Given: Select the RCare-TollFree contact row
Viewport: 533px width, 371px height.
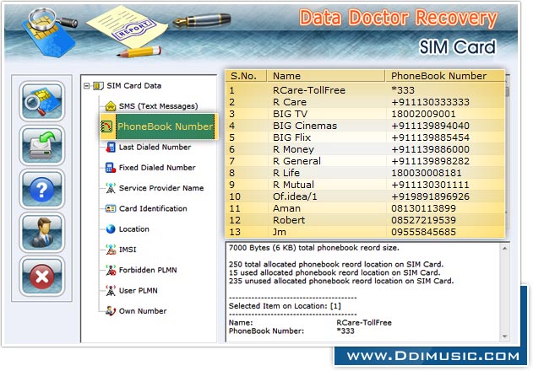Looking at the screenshot, I should point(366,90).
